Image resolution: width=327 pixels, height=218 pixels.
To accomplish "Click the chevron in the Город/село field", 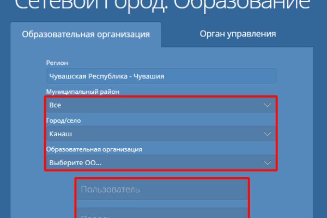I will click(x=267, y=134).
